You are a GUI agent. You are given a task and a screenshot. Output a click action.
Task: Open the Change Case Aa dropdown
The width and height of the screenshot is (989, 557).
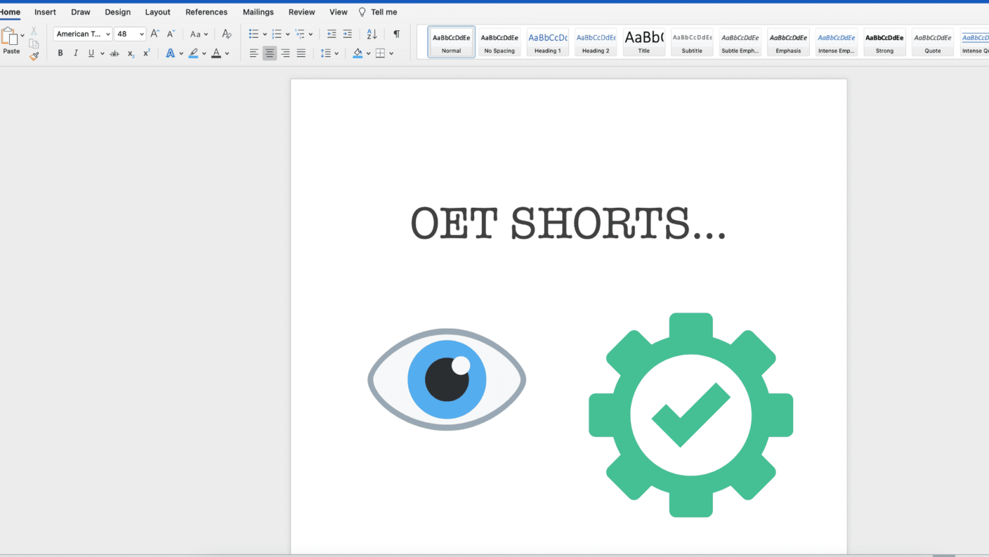coord(199,34)
